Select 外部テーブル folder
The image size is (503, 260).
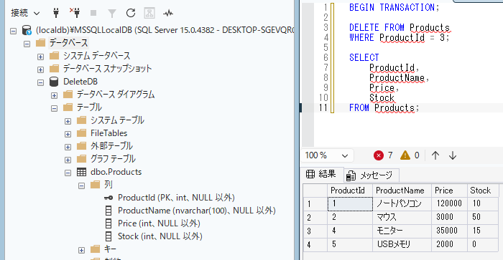click(111, 146)
